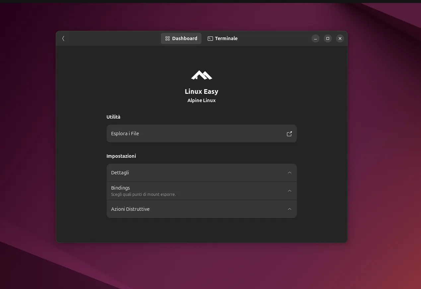This screenshot has height=289, width=421.
Task: Maximize the window
Action: [x=328, y=38]
